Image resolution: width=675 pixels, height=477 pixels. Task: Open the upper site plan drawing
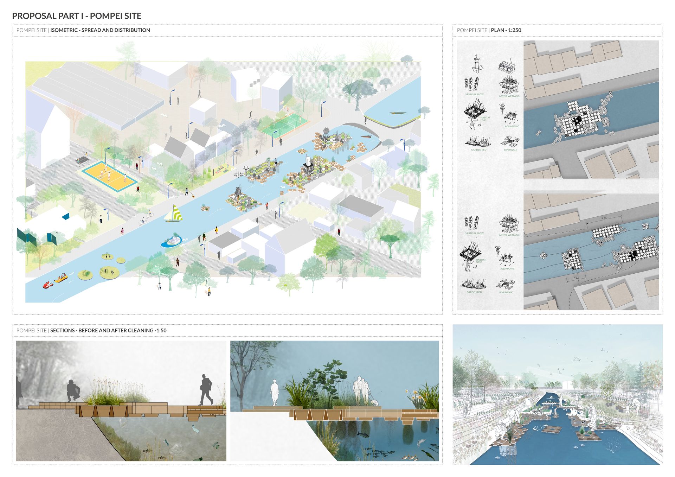click(591, 110)
